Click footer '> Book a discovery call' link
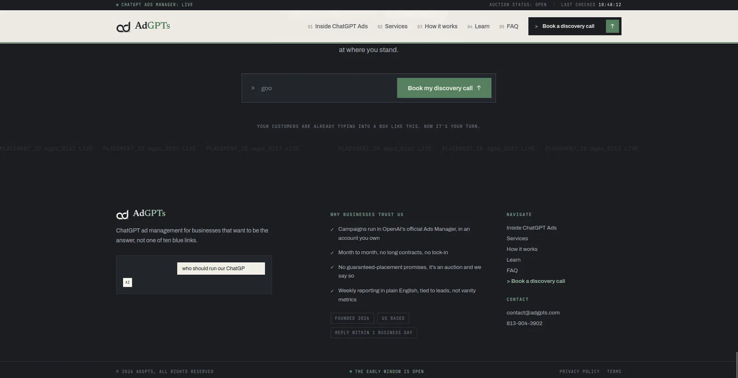This screenshot has width=738, height=378. click(x=536, y=281)
